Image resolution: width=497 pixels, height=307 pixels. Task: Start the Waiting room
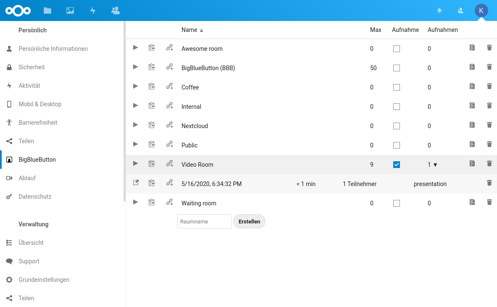135,202
